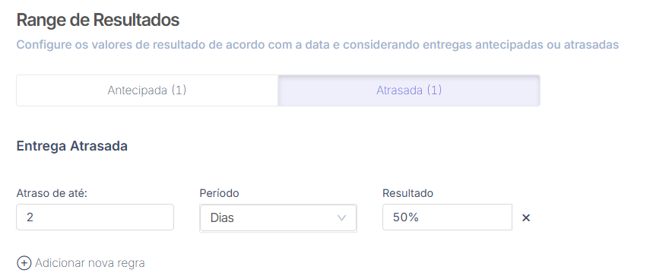This screenshot has width=650, height=276.
Task: Click the selected value Dias
Action: 222,217
